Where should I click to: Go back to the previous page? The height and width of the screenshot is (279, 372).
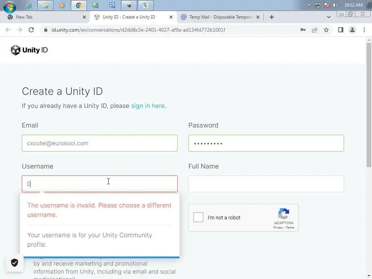(8, 30)
